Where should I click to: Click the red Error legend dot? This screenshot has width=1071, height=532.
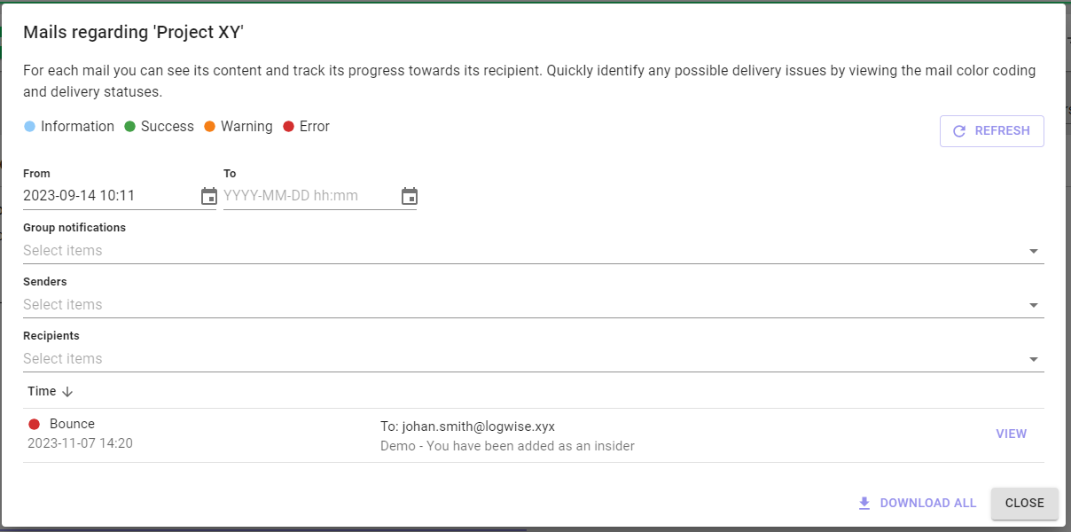[288, 127]
